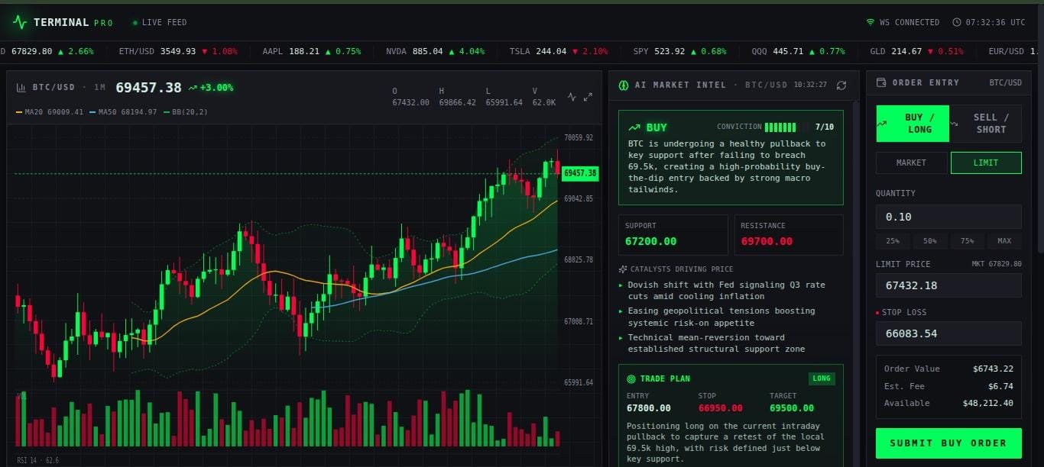1044x467 pixels.
Task: Click the RSI 14 label below chart
Action: (37, 460)
